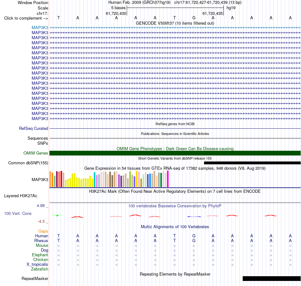This screenshot has height=286, width=301.
Task: Click the 'RefSeq genes from NCBI' title
Action: [175, 124]
